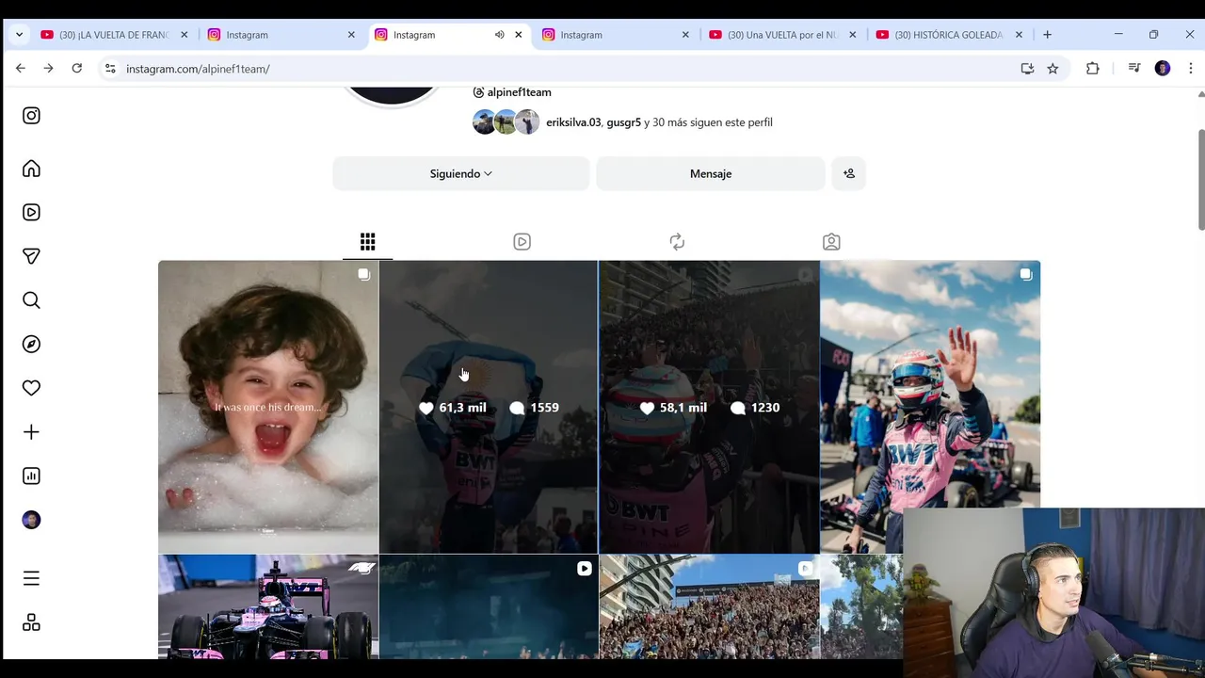Open Chrome three-dot menu
The width and height of the screenshot is (1205, 678).
coord(1190,69)
